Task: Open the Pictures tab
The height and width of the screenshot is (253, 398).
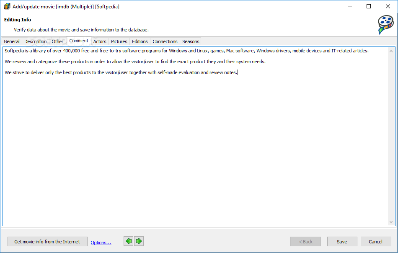Action: [x=119, y=41]
